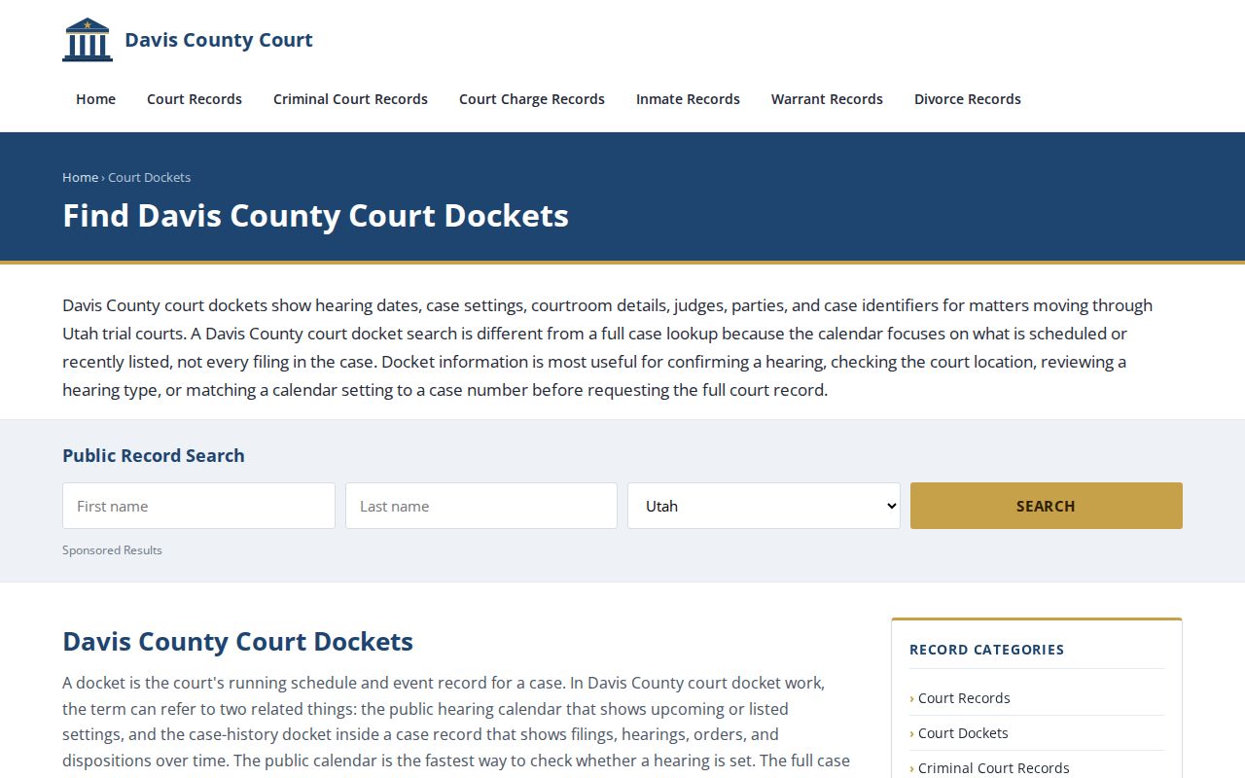Screen dimensions: 1245x778
Task: Open the Court Charge Records menu item
Action: (532, 99)
